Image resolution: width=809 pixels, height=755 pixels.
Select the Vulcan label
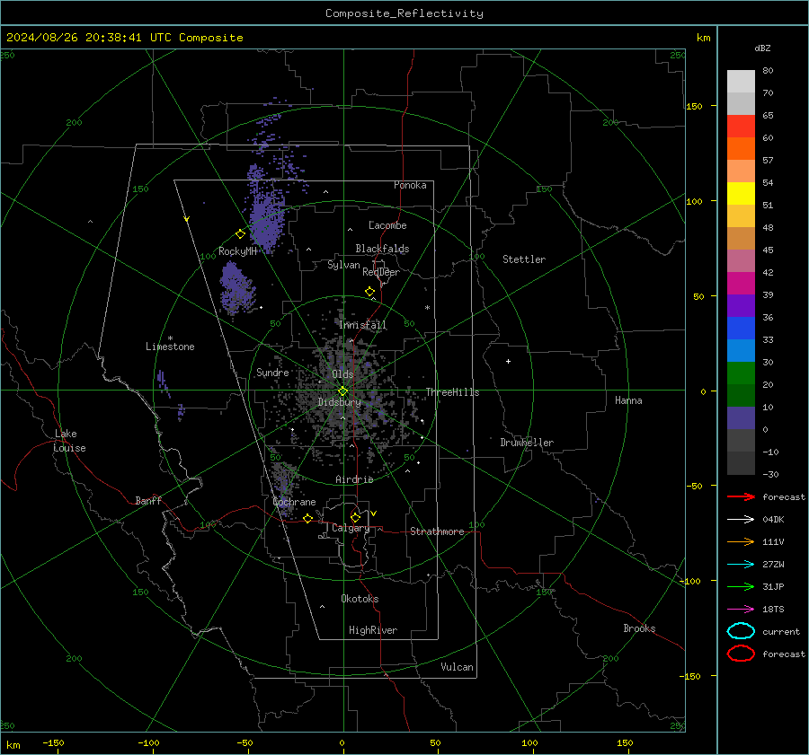(x=458, y=667)
